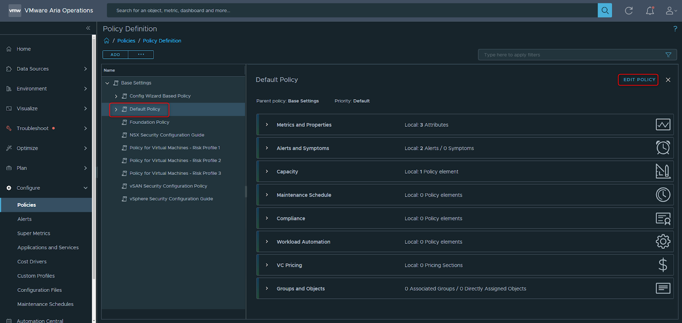The image size is (682, 323).
Task: Click the Troubleshoot sidebar icon
Action: coord(9,129)
